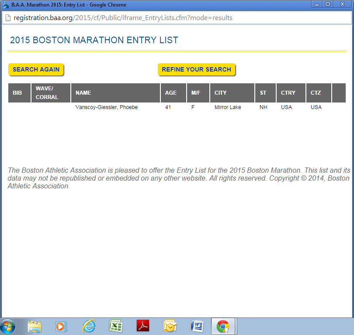Click the SEARCH AGAIN button
Screen dimensions: 354x335
[36, 69]
